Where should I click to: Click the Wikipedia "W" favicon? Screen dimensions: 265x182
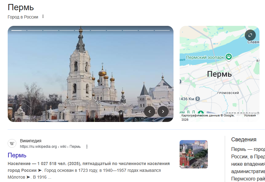[x=12, y=144]
